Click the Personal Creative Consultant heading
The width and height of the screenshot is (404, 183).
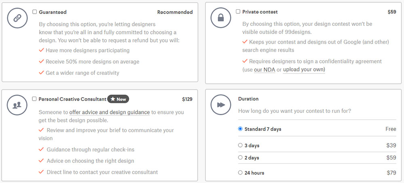click(72, 99)
